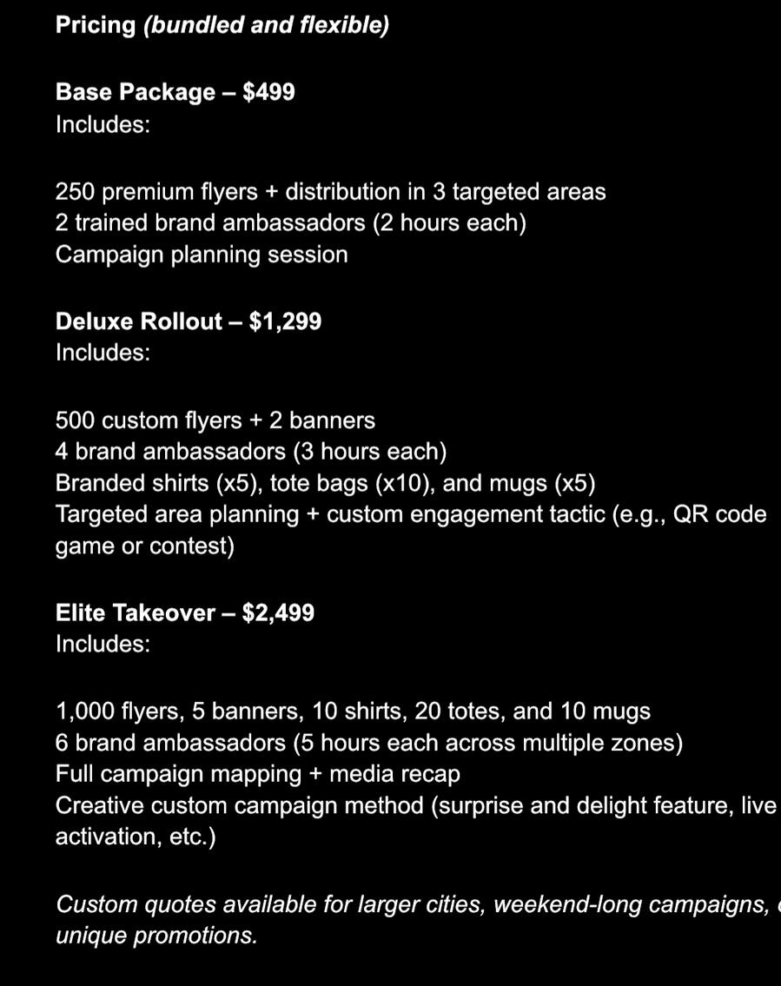Click the 500 custom flyers + 2 banners line
Screen dimensions: 781x986
[x=215, y=420]
